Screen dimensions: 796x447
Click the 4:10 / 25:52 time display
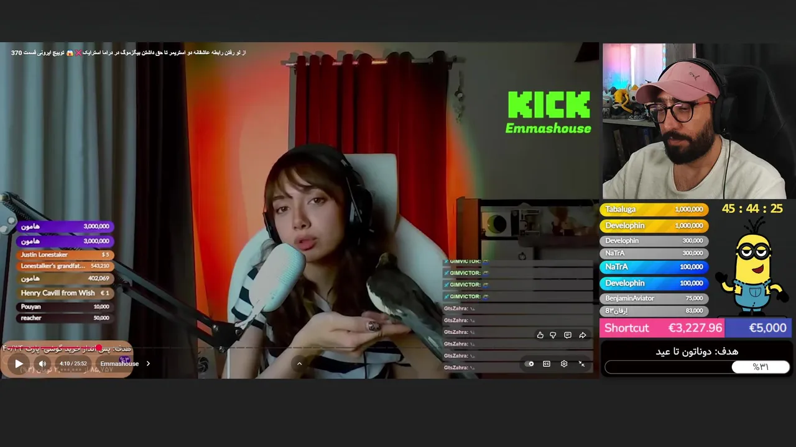click(73, 364)
